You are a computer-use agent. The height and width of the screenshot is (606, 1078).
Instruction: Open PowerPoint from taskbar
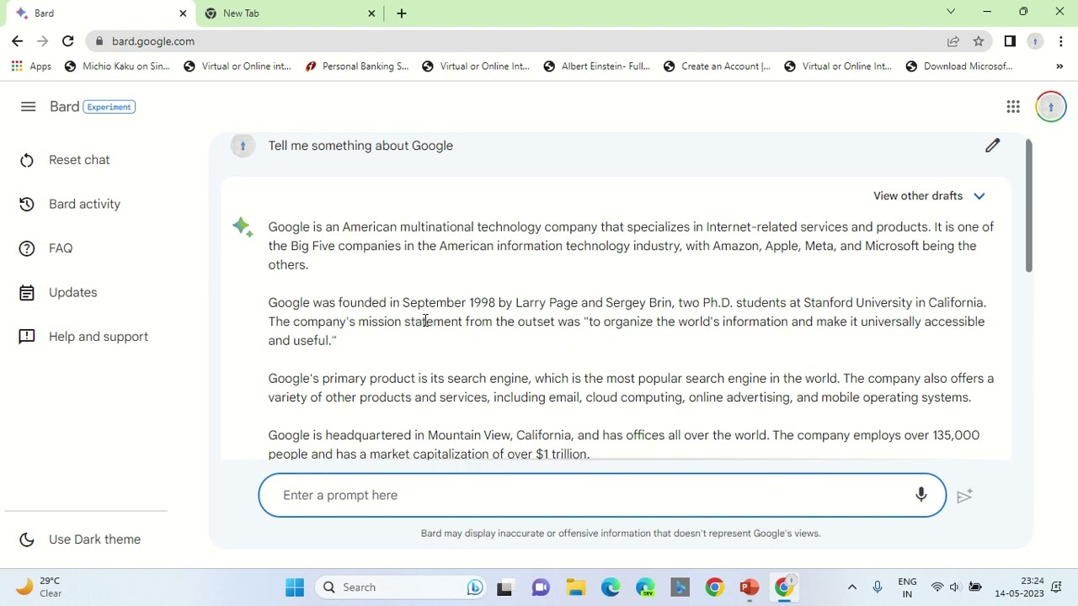tap(749, 587)
